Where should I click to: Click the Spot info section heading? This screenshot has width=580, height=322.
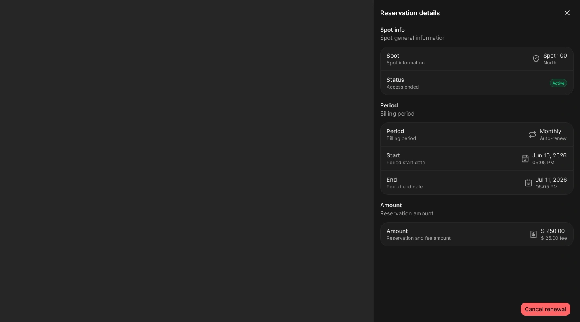click(392, 30)
